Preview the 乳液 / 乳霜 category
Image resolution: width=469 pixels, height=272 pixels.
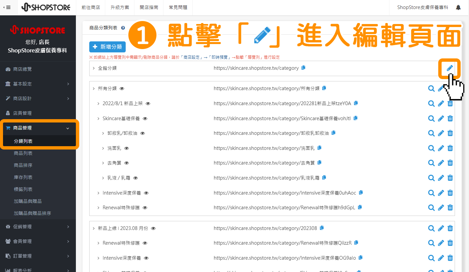coord(432,178)
